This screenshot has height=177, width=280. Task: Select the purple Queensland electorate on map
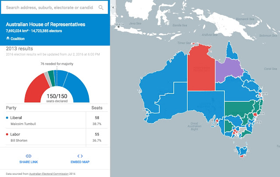pos(227,70)
